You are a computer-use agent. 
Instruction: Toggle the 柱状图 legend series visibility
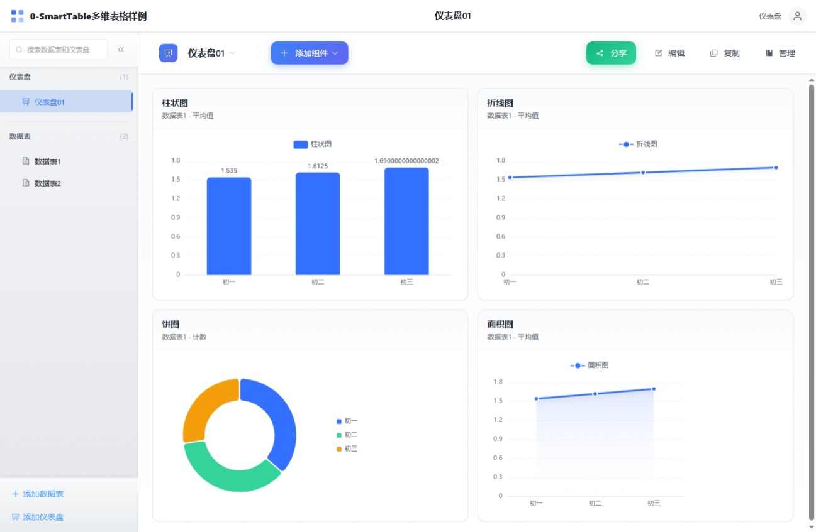pos(312,144)
